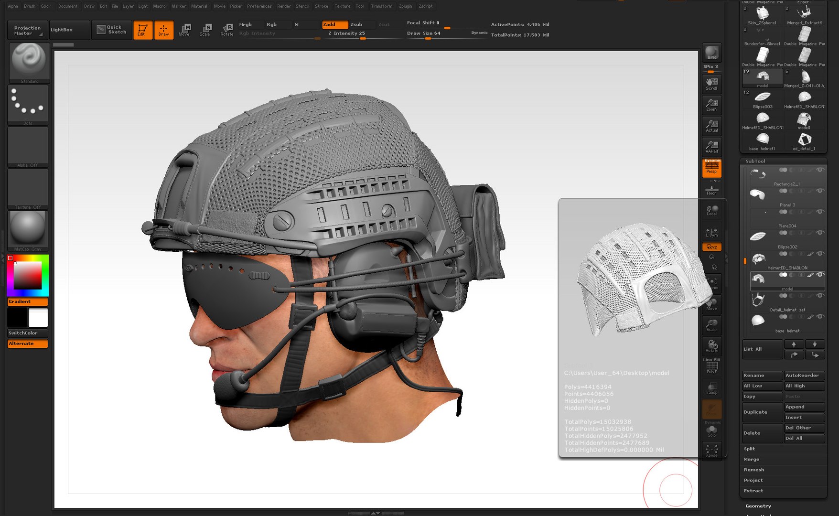Click the L.Sym symmetry button

711,232
